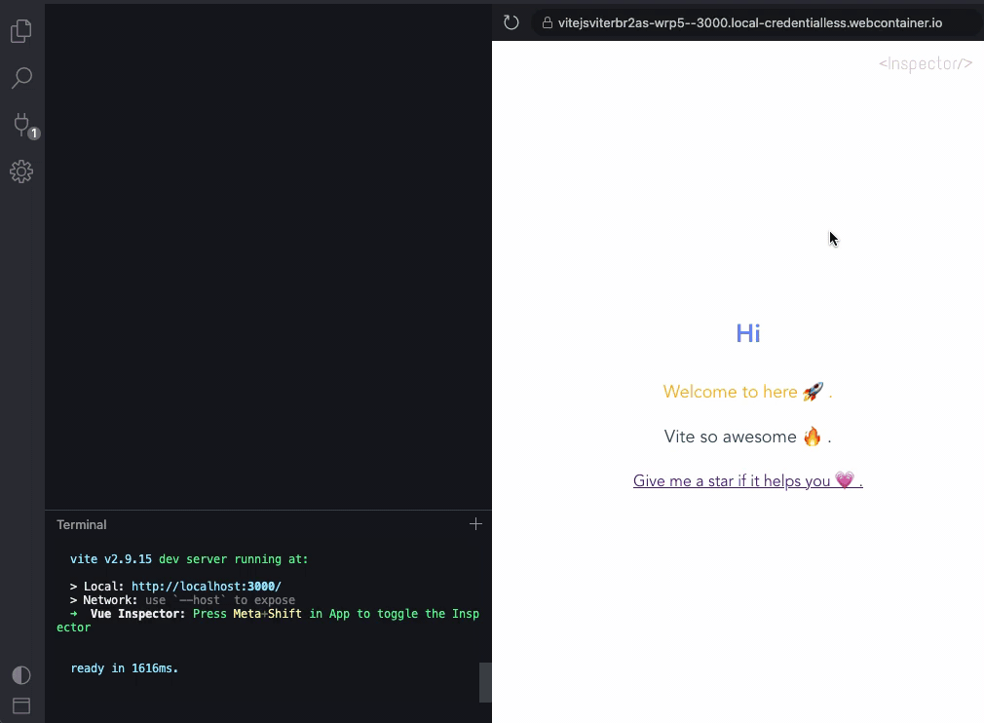Open 'Give me a star if it helps you' link
Viewport: 984px width, 723px height.
tap(748, 480)
